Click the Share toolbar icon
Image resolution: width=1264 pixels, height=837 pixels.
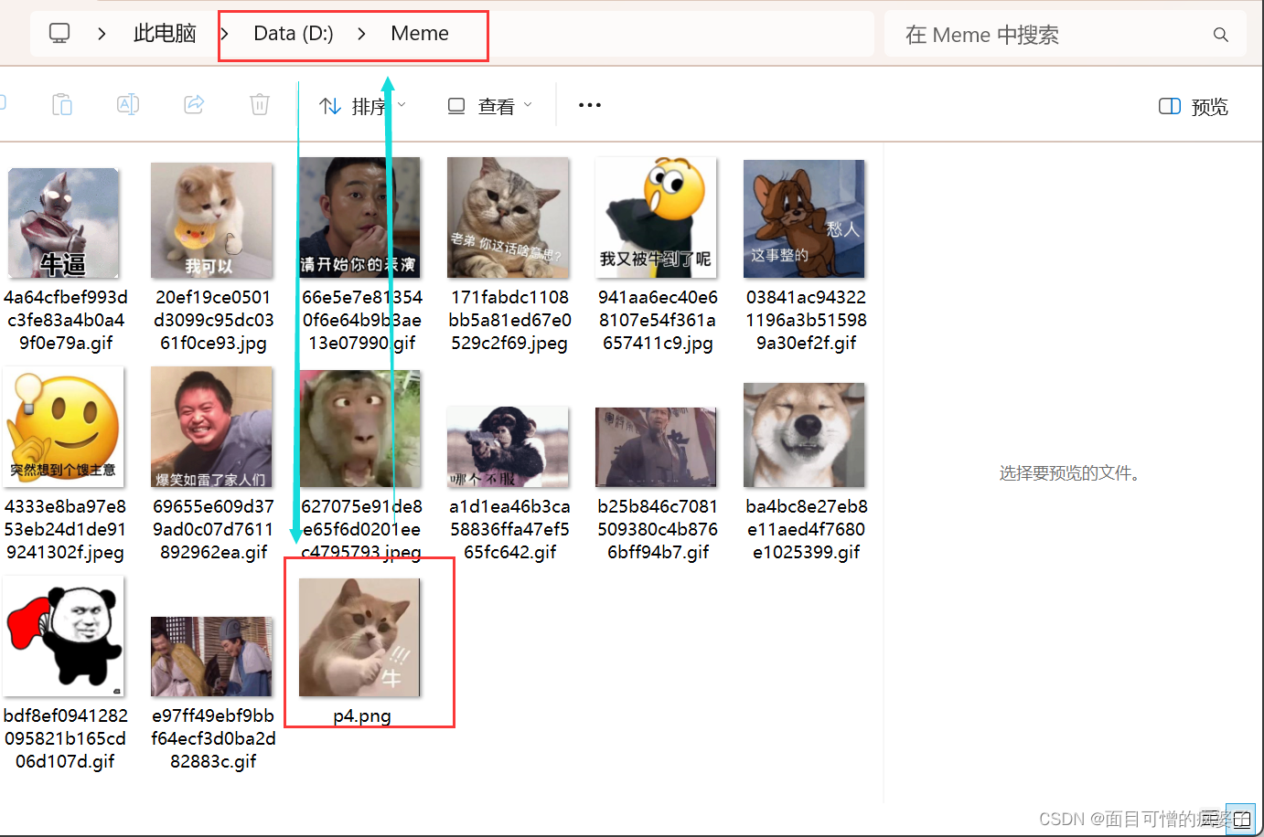194,105
